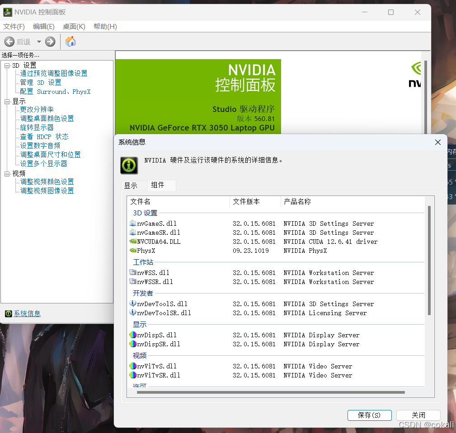Screen dimensions: 456x433
Task: Click the NVCUDA64.DLL NVIDIA icon
Action: tap(132, 241)
